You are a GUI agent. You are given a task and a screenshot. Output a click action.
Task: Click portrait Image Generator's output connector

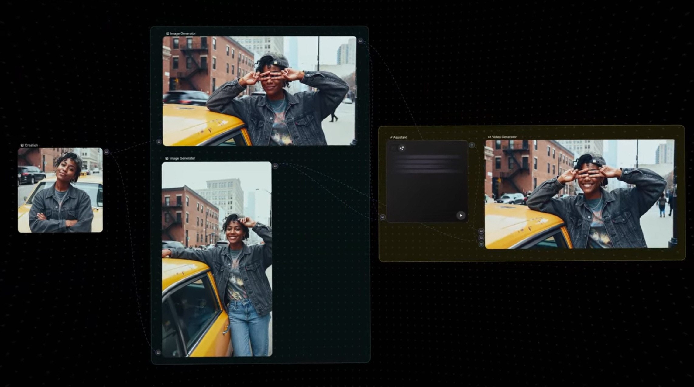(275, 166)
